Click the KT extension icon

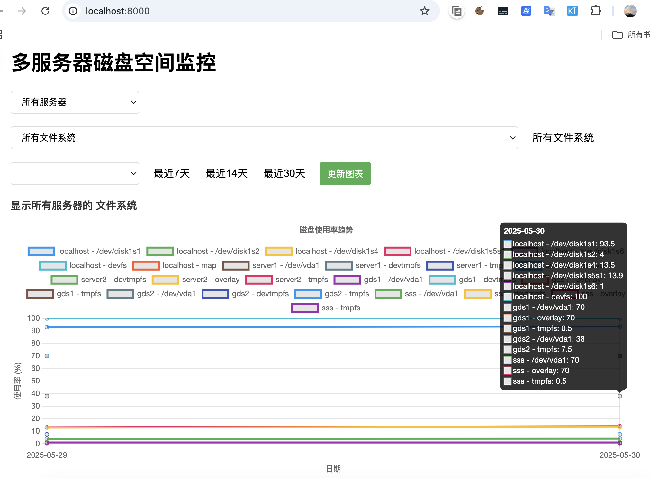pyautogui.click(x=572, y=11)
